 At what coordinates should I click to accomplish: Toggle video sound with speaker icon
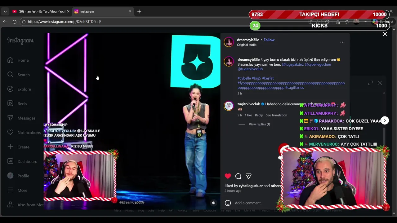point(213,203)
